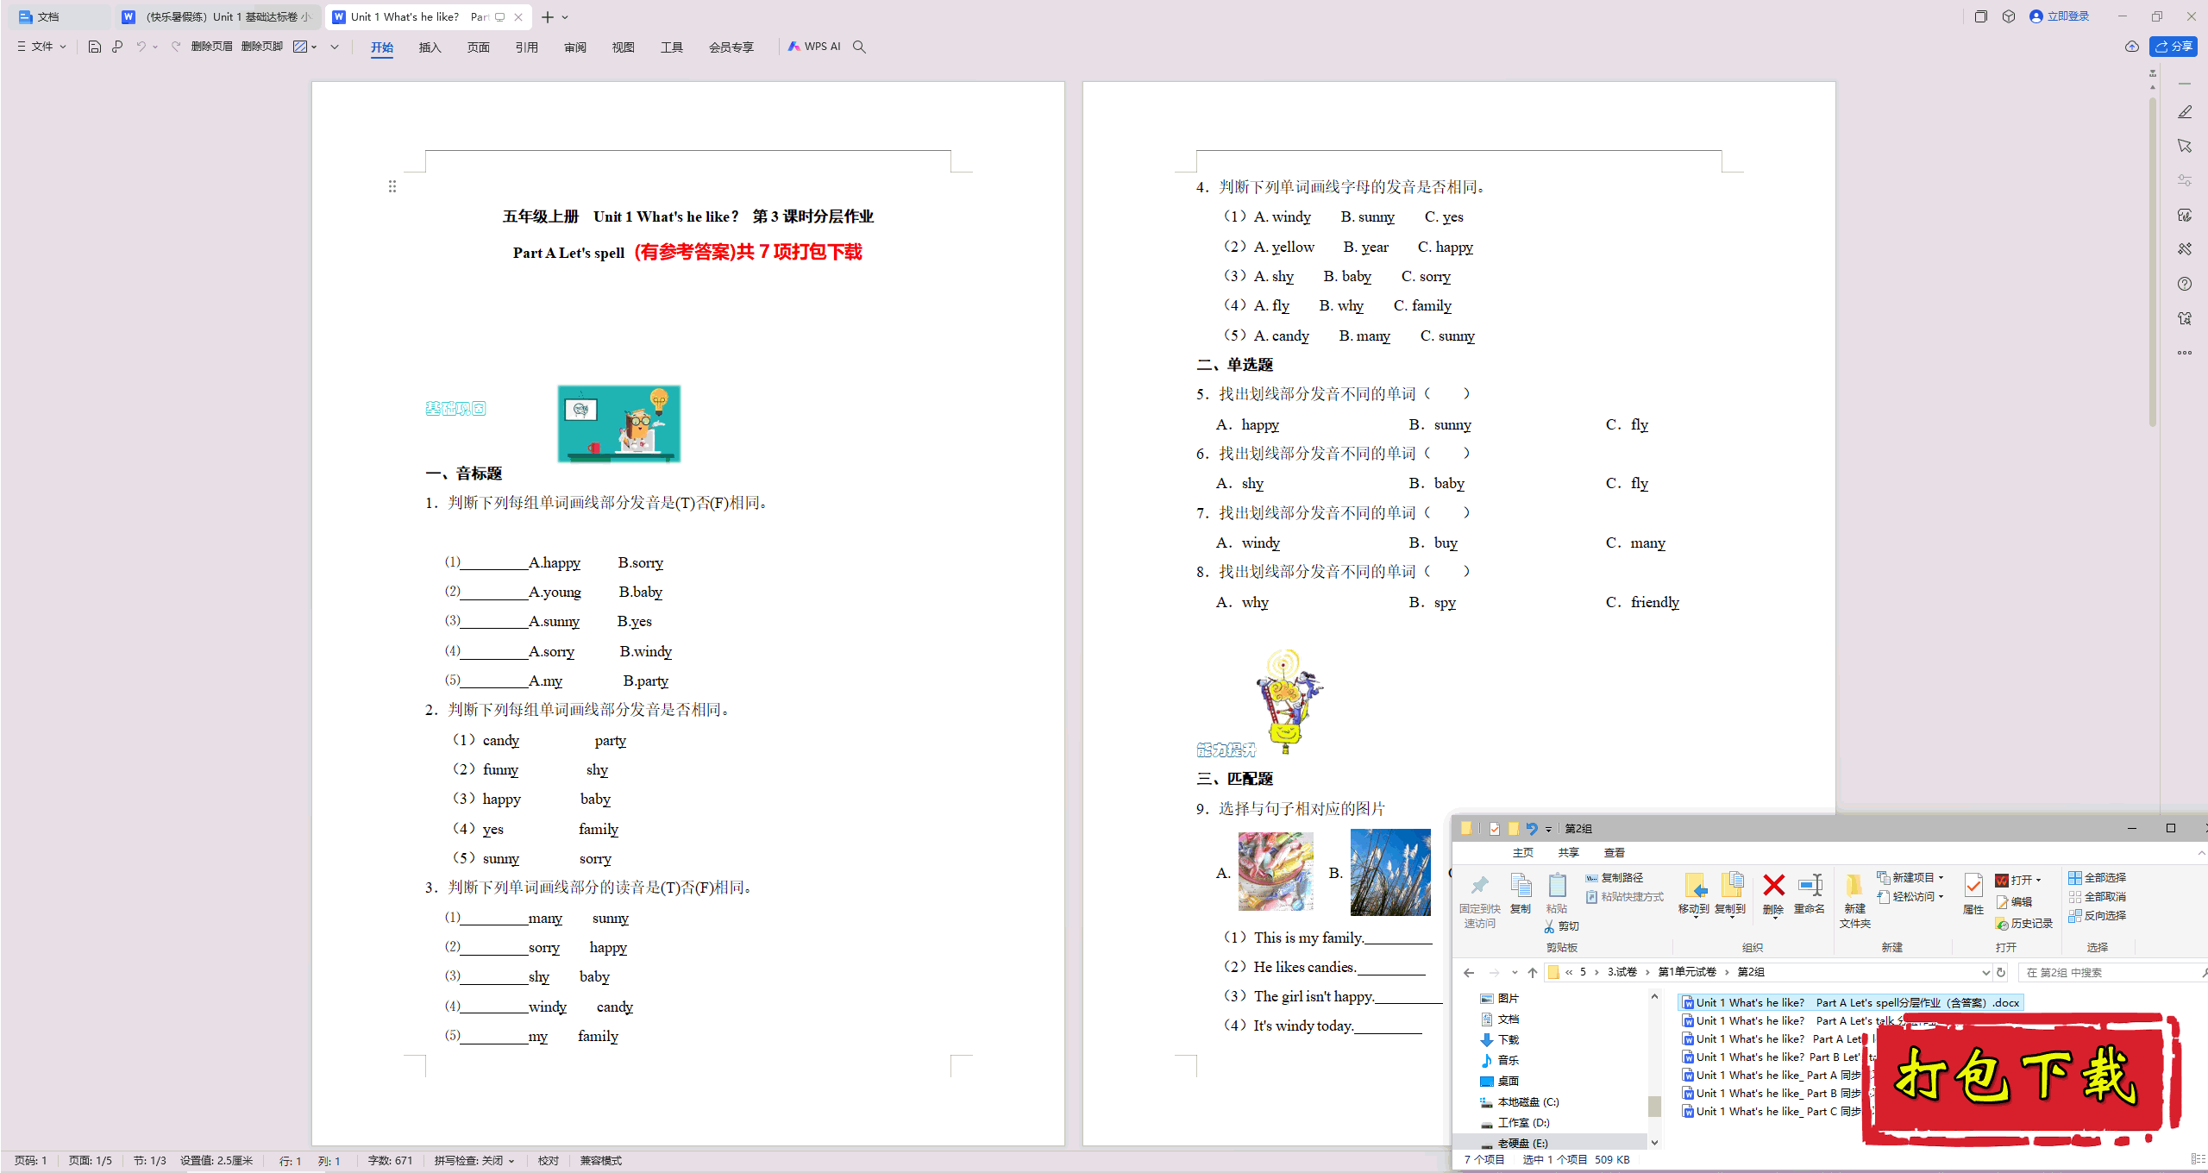Viewport: 2208px width, 1173px height.
Task: Switch to the 审阅 ribbon tab
Action: [x=574, y=47]
